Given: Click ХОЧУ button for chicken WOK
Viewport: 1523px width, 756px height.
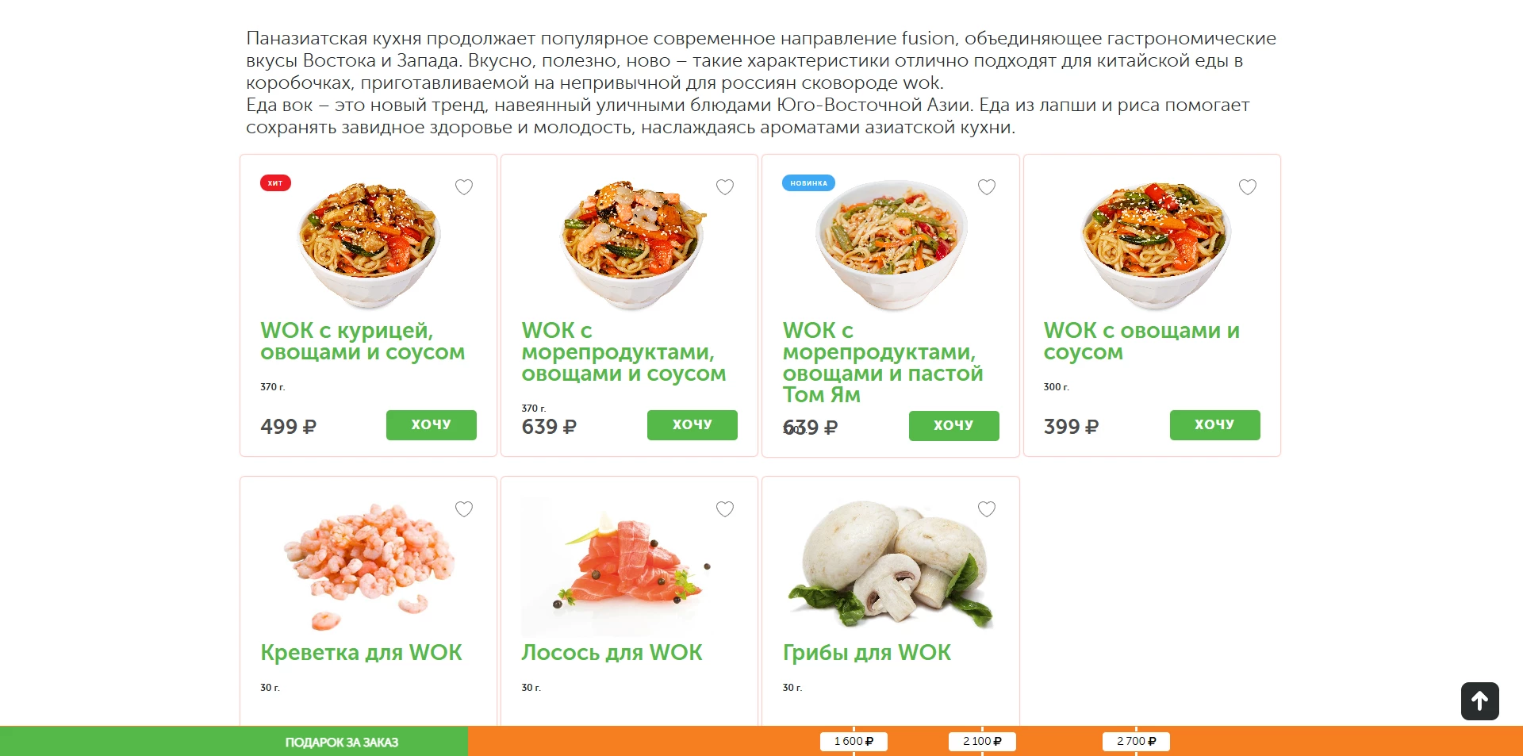Looking at the screenshot, I should tap(432, 425).
